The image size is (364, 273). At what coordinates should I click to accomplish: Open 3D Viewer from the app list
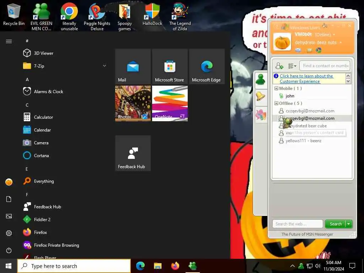43,53
